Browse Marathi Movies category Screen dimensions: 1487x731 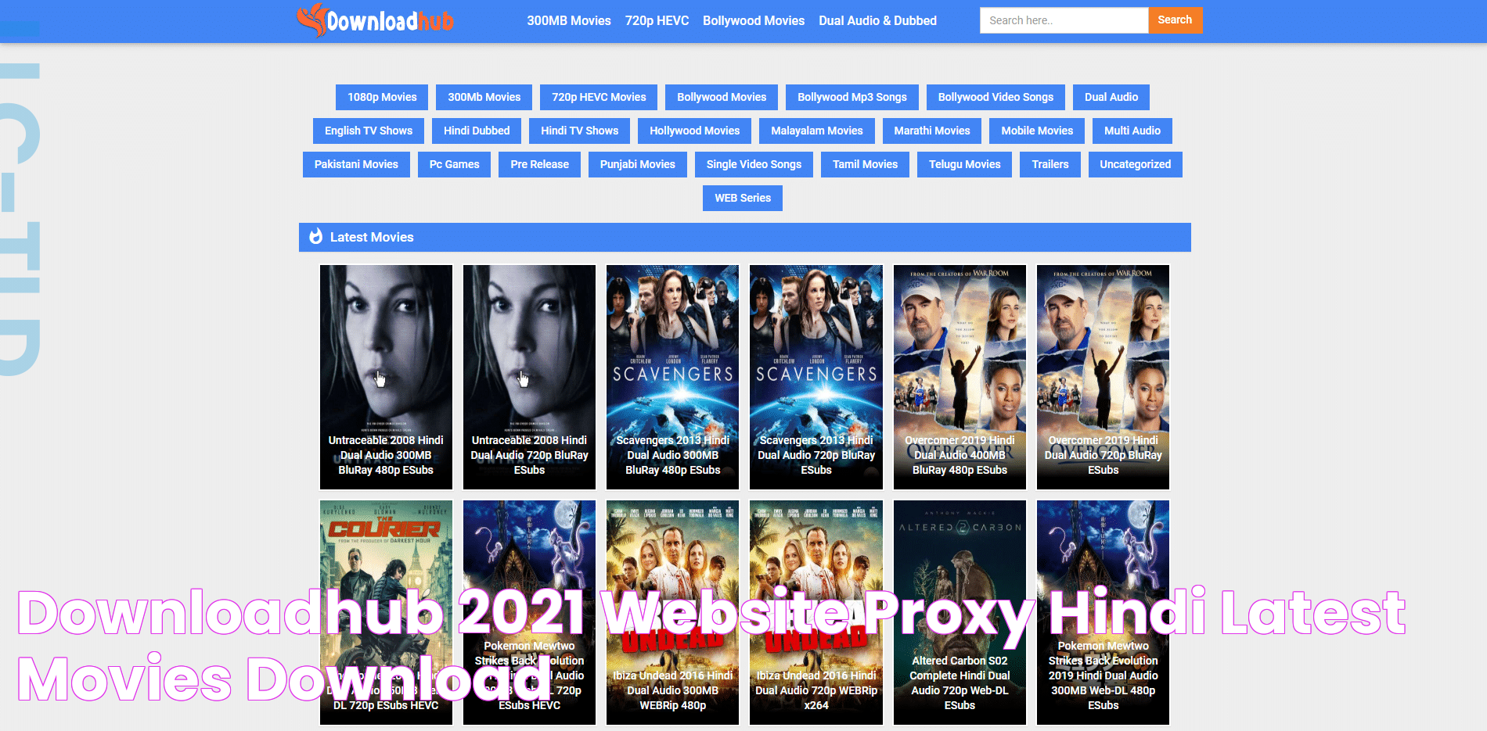point(932,131)
